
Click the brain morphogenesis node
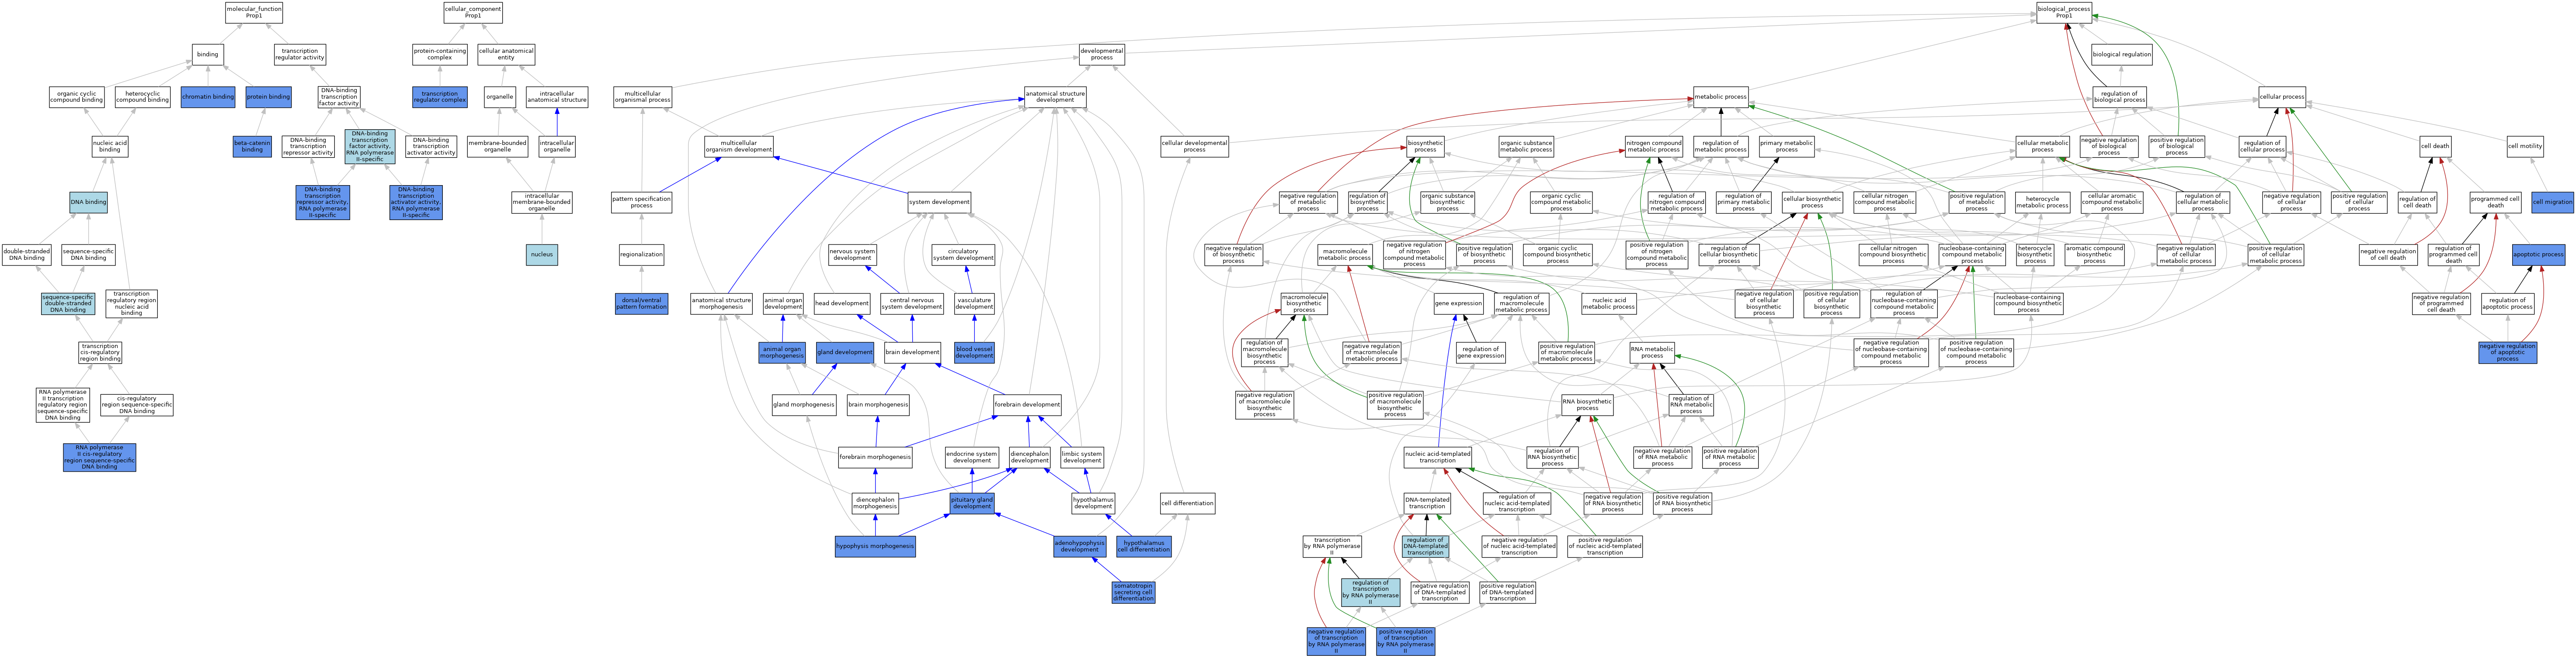coord(878,404)
